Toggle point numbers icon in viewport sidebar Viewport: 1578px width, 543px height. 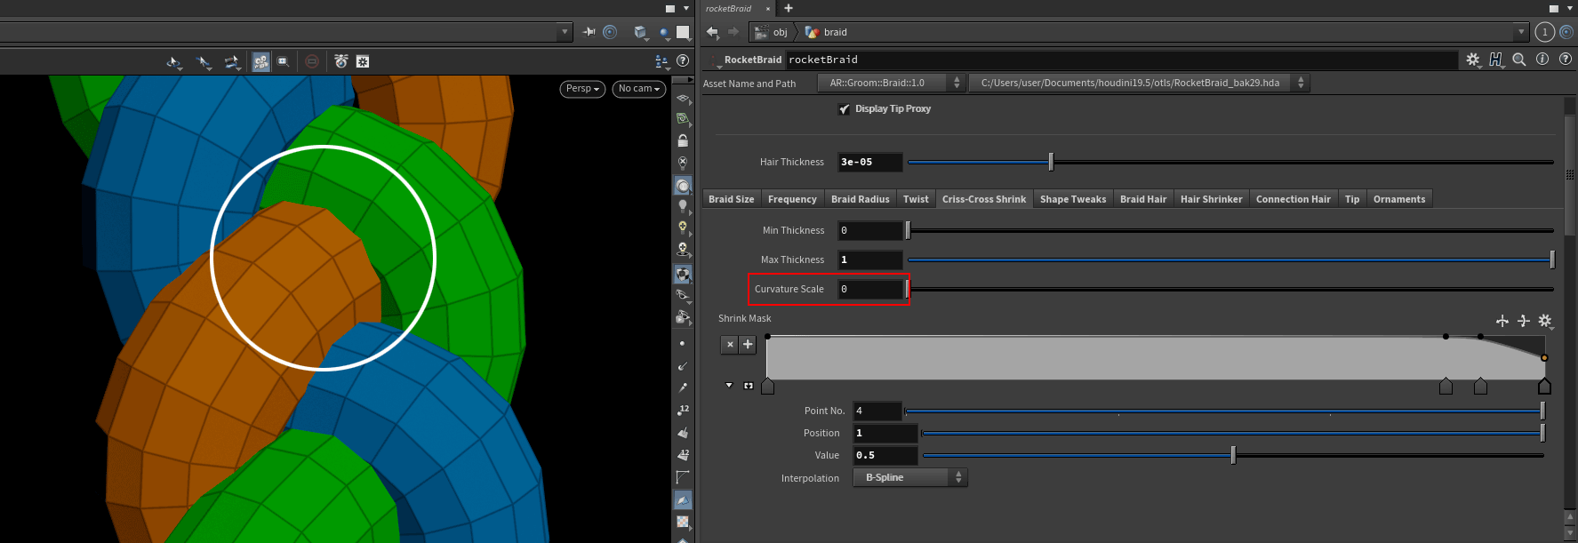(x=683, y=411)
